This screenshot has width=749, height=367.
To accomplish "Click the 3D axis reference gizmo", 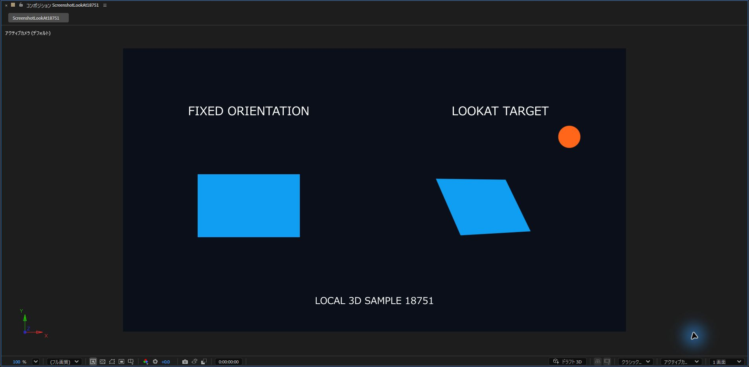I will 33,324.
